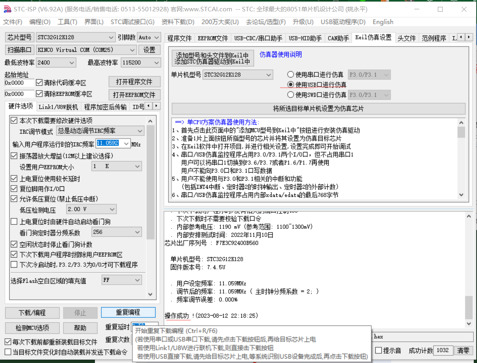Enable 当目标文件变化时自动装载并发送下载命令
This screenshot has height=363, width=477.
pos(8,352)
